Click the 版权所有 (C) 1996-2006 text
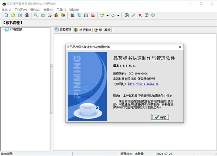The image size is (217, 156). [x=130, y=74]
